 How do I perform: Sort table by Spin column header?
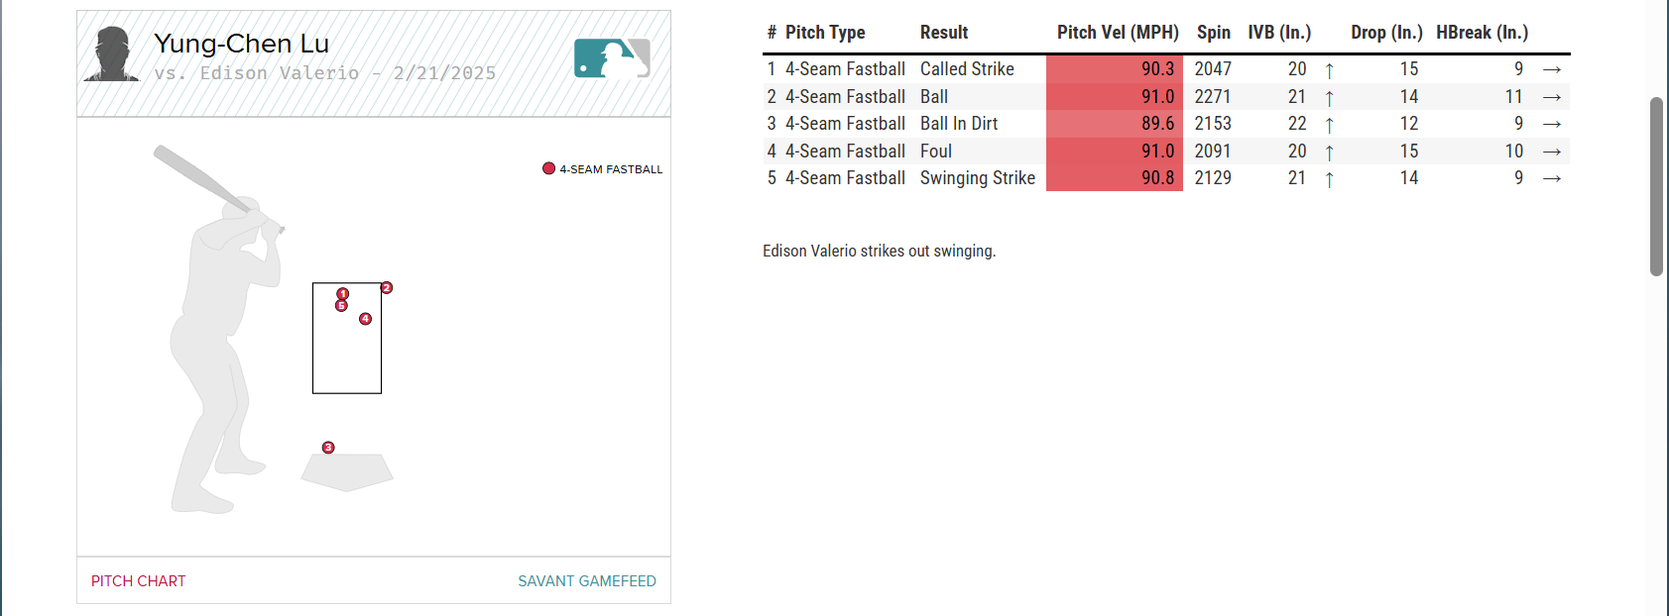1213,33
